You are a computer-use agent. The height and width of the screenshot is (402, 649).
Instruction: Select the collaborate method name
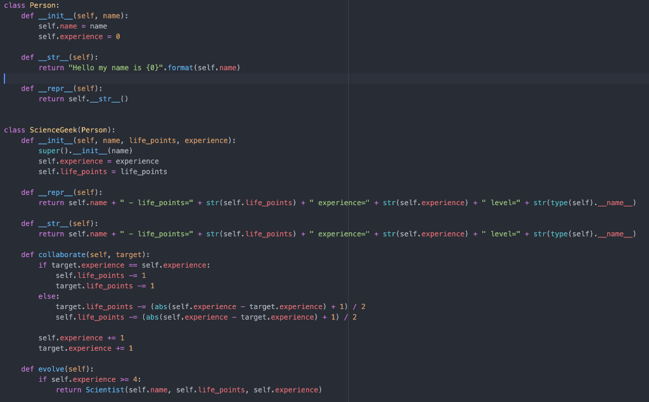click(61, 254)
